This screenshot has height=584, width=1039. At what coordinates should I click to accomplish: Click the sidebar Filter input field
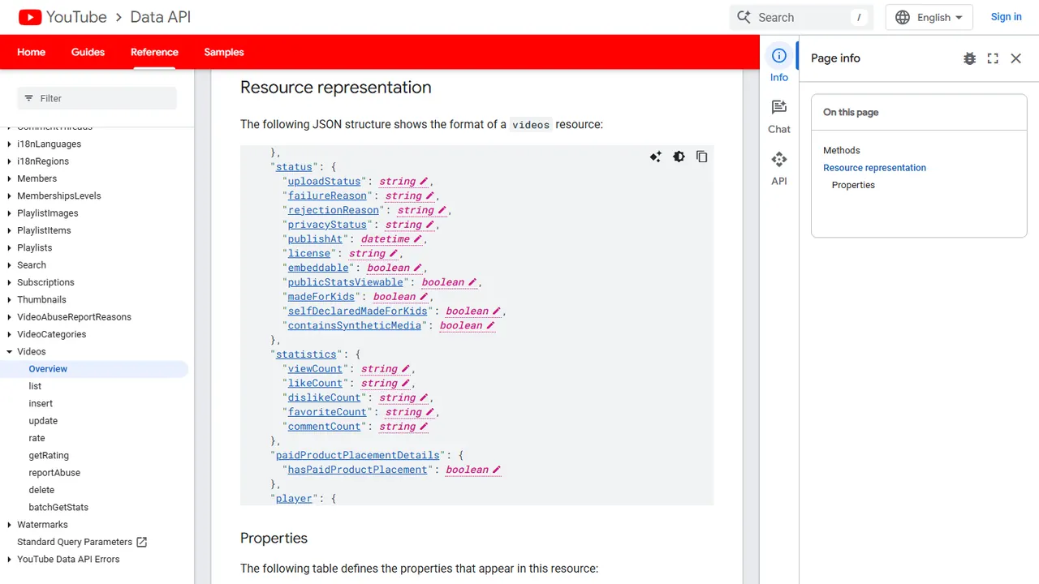click(x=97, y=98)
